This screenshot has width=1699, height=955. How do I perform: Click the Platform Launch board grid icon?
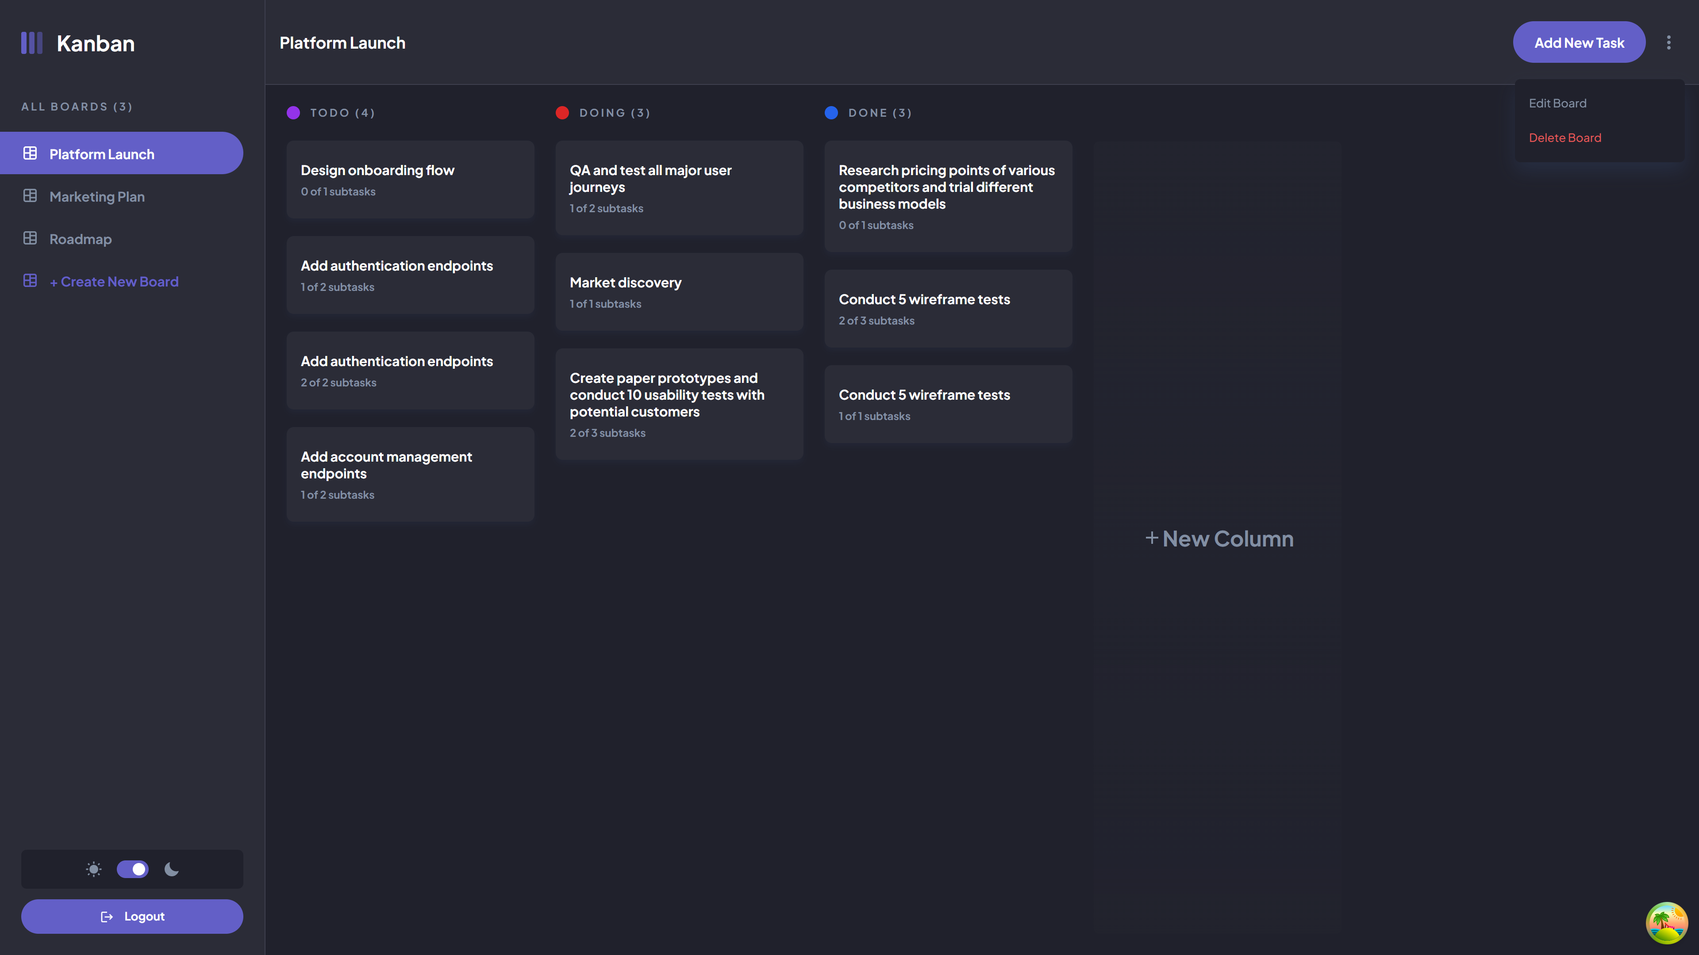tap(31, 153)
